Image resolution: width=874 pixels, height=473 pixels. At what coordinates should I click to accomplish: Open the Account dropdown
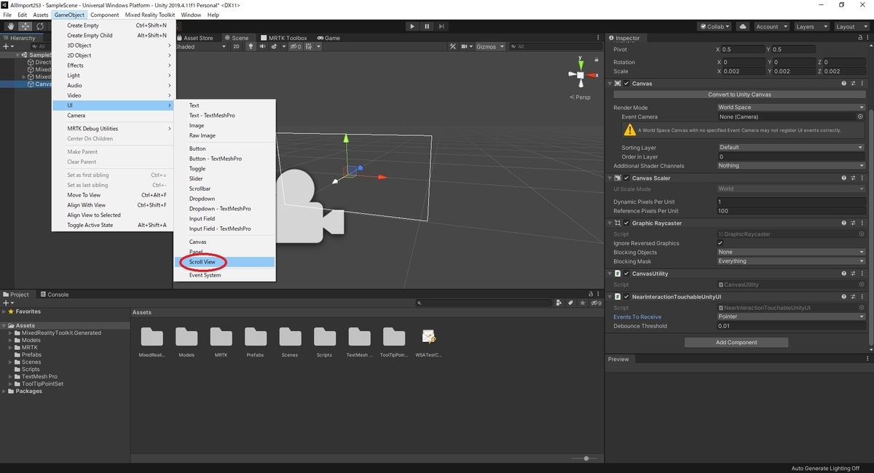pos(771,26)
